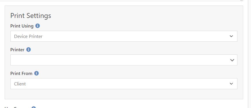Click the text area resize grip above the panel
This screenshot has height=108, width=251.
point(242,1)
